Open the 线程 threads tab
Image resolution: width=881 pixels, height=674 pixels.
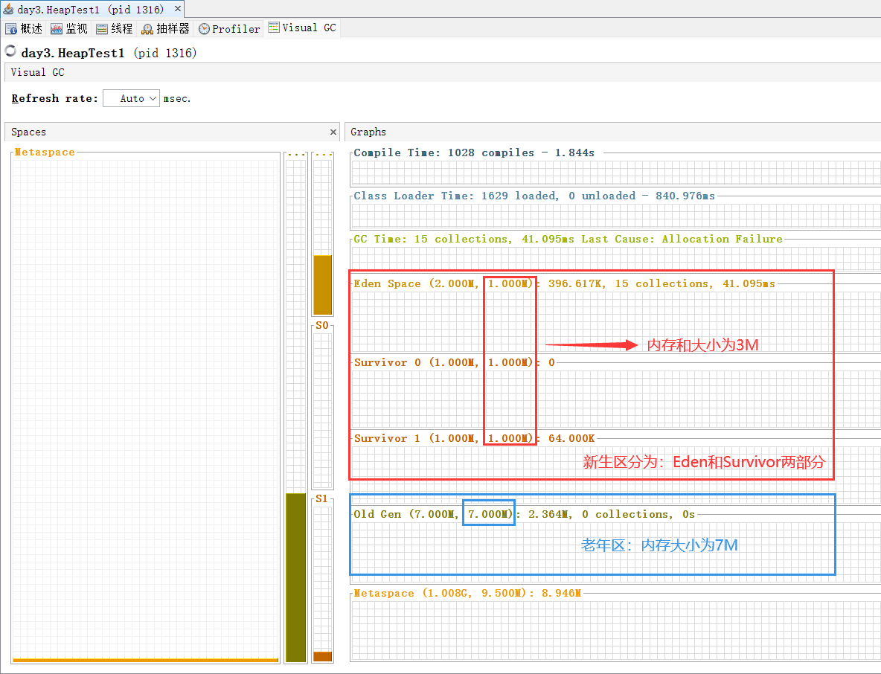[114, 29]
